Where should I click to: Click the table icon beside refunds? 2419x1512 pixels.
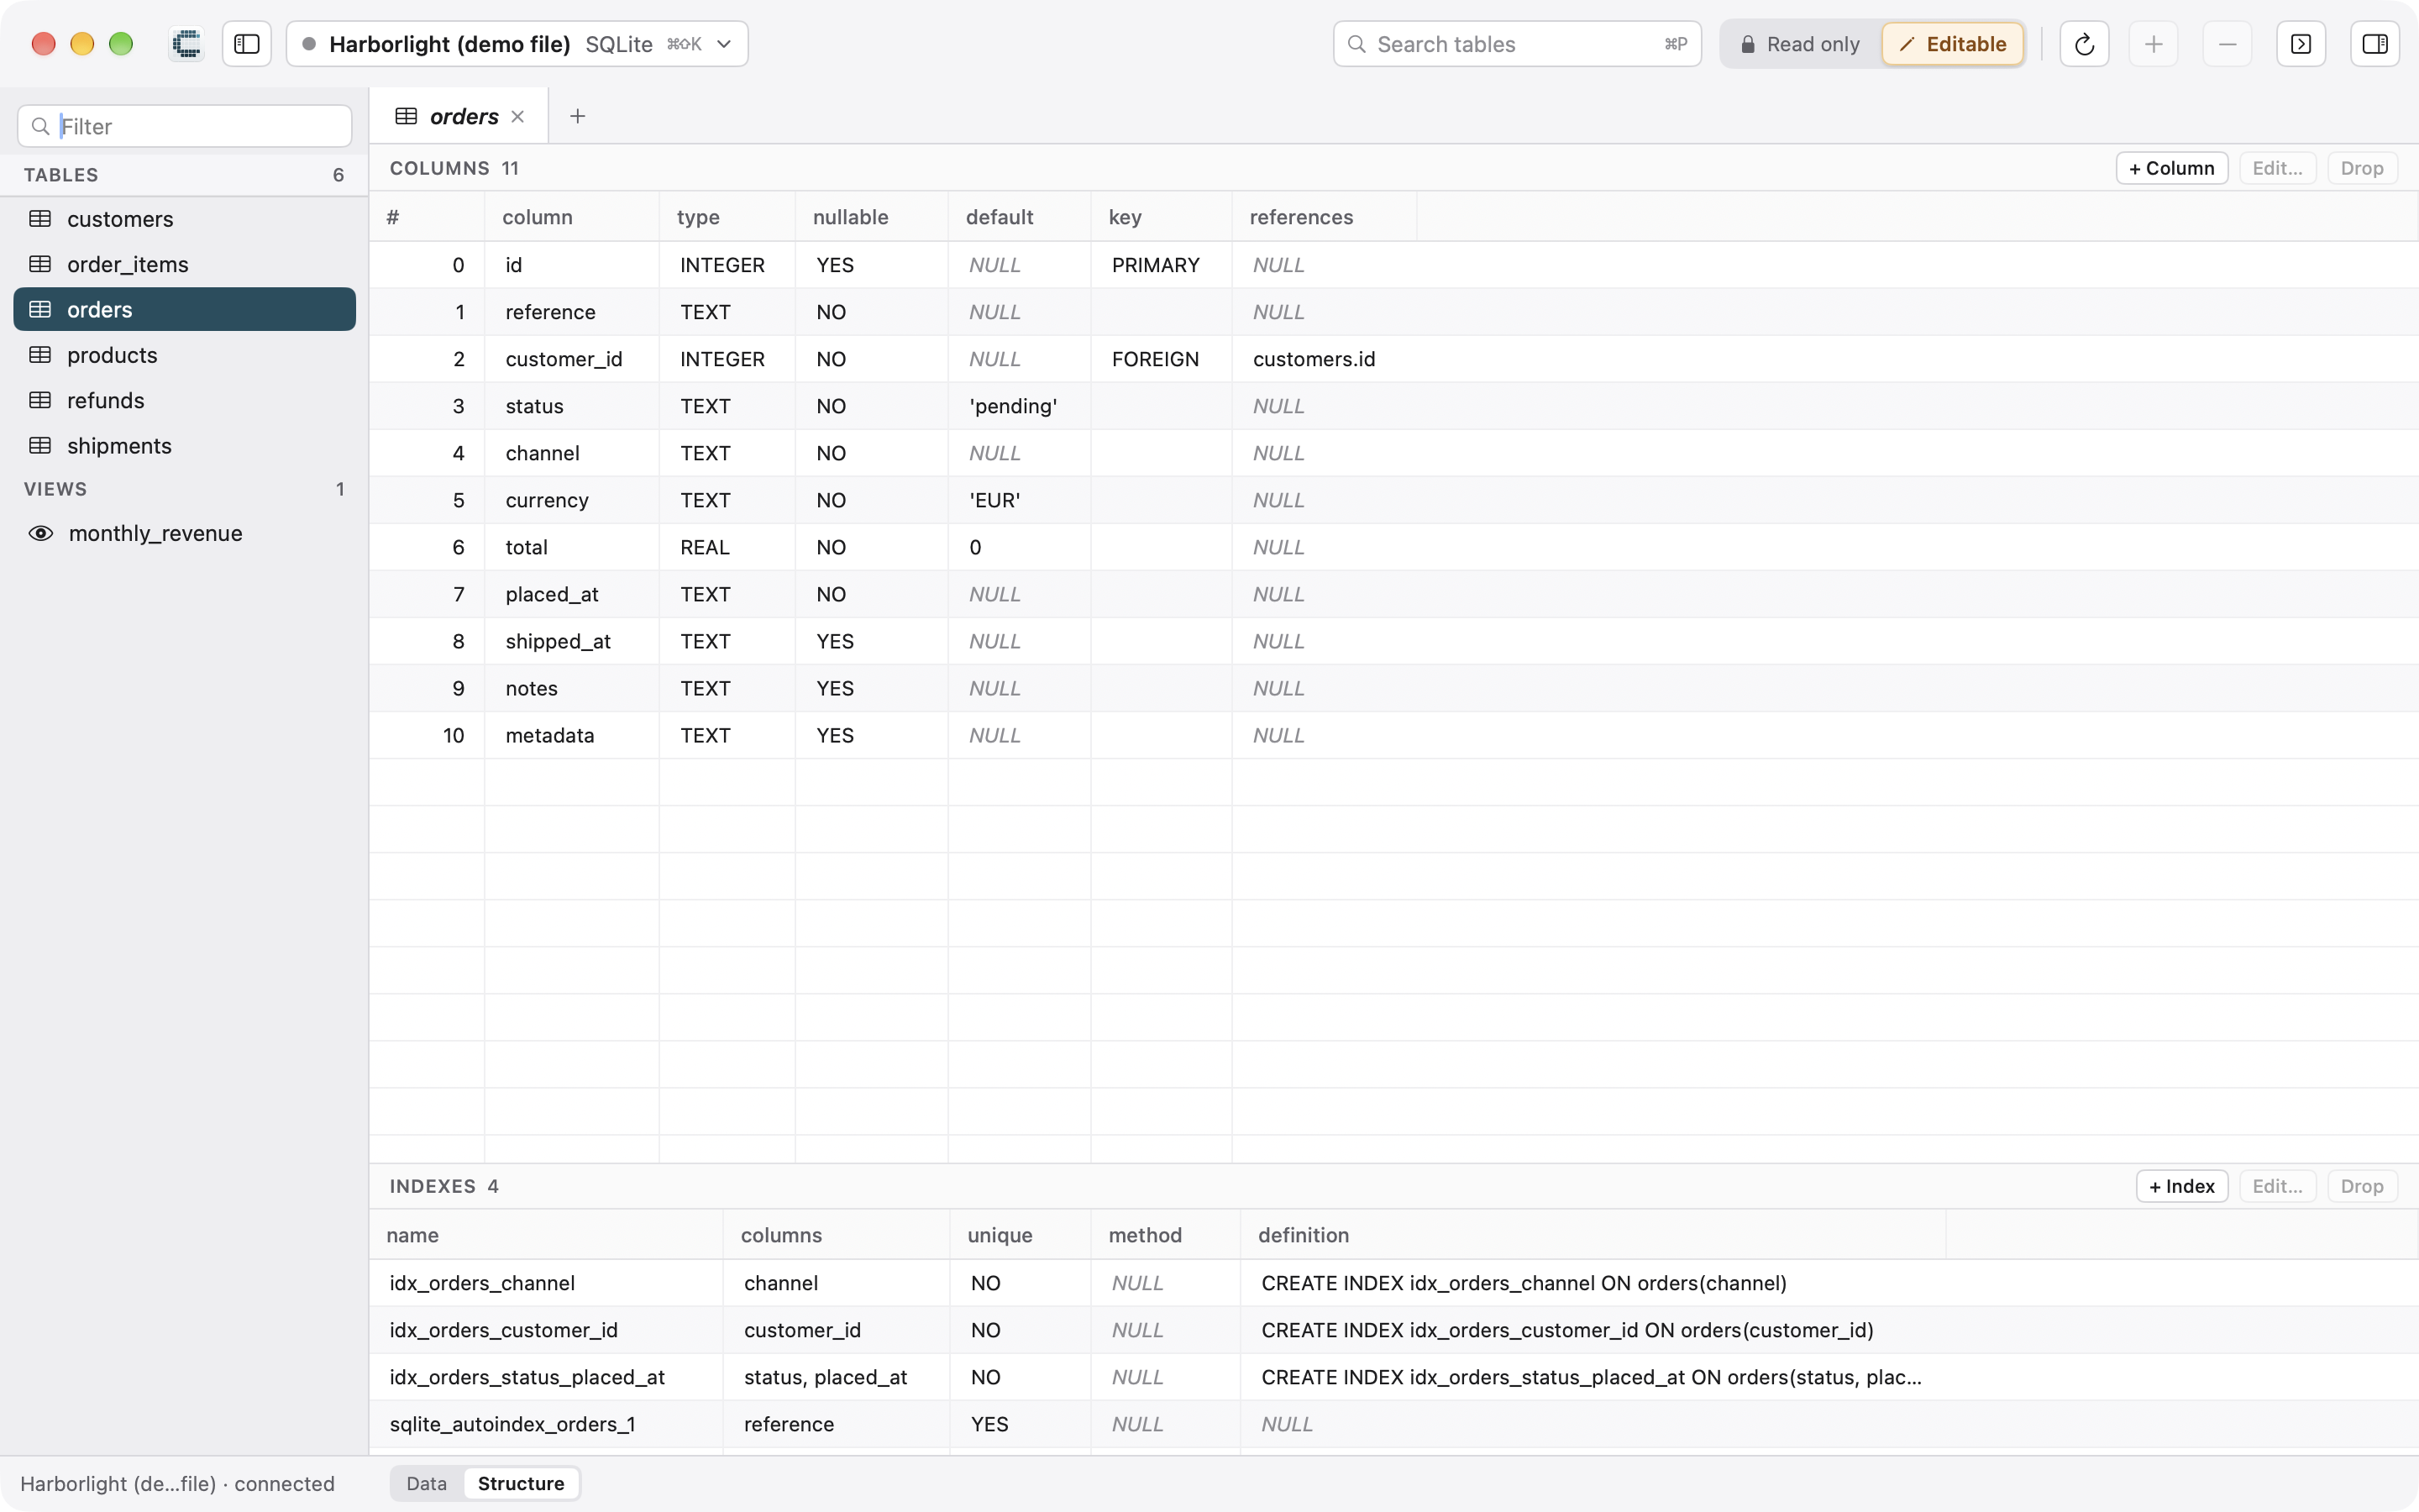[x=40, y=400]
